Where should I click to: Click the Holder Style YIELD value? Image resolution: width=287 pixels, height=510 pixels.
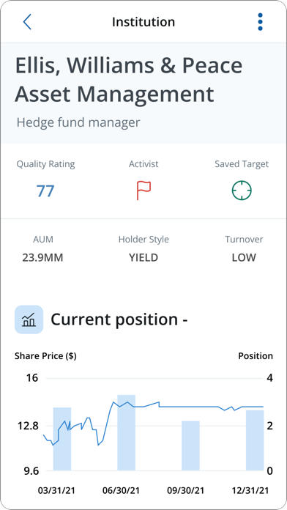143,258
